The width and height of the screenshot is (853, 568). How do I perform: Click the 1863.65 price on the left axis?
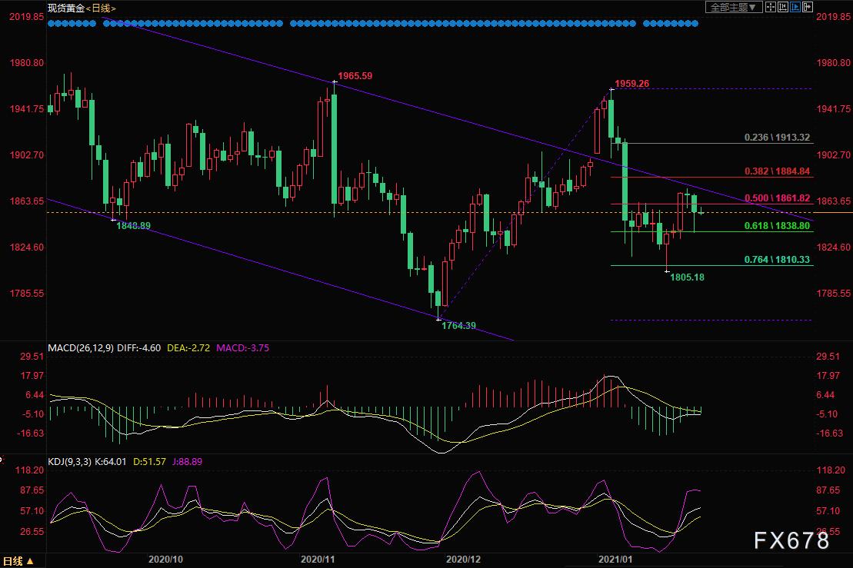(x=27, y=201)
